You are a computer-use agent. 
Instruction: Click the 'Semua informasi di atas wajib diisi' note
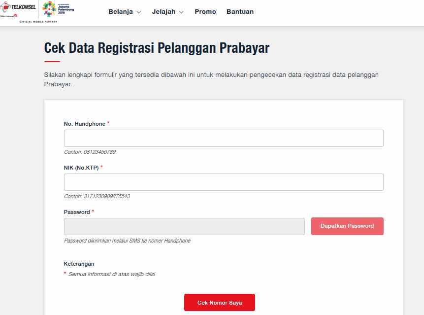[x=112, y=274]
